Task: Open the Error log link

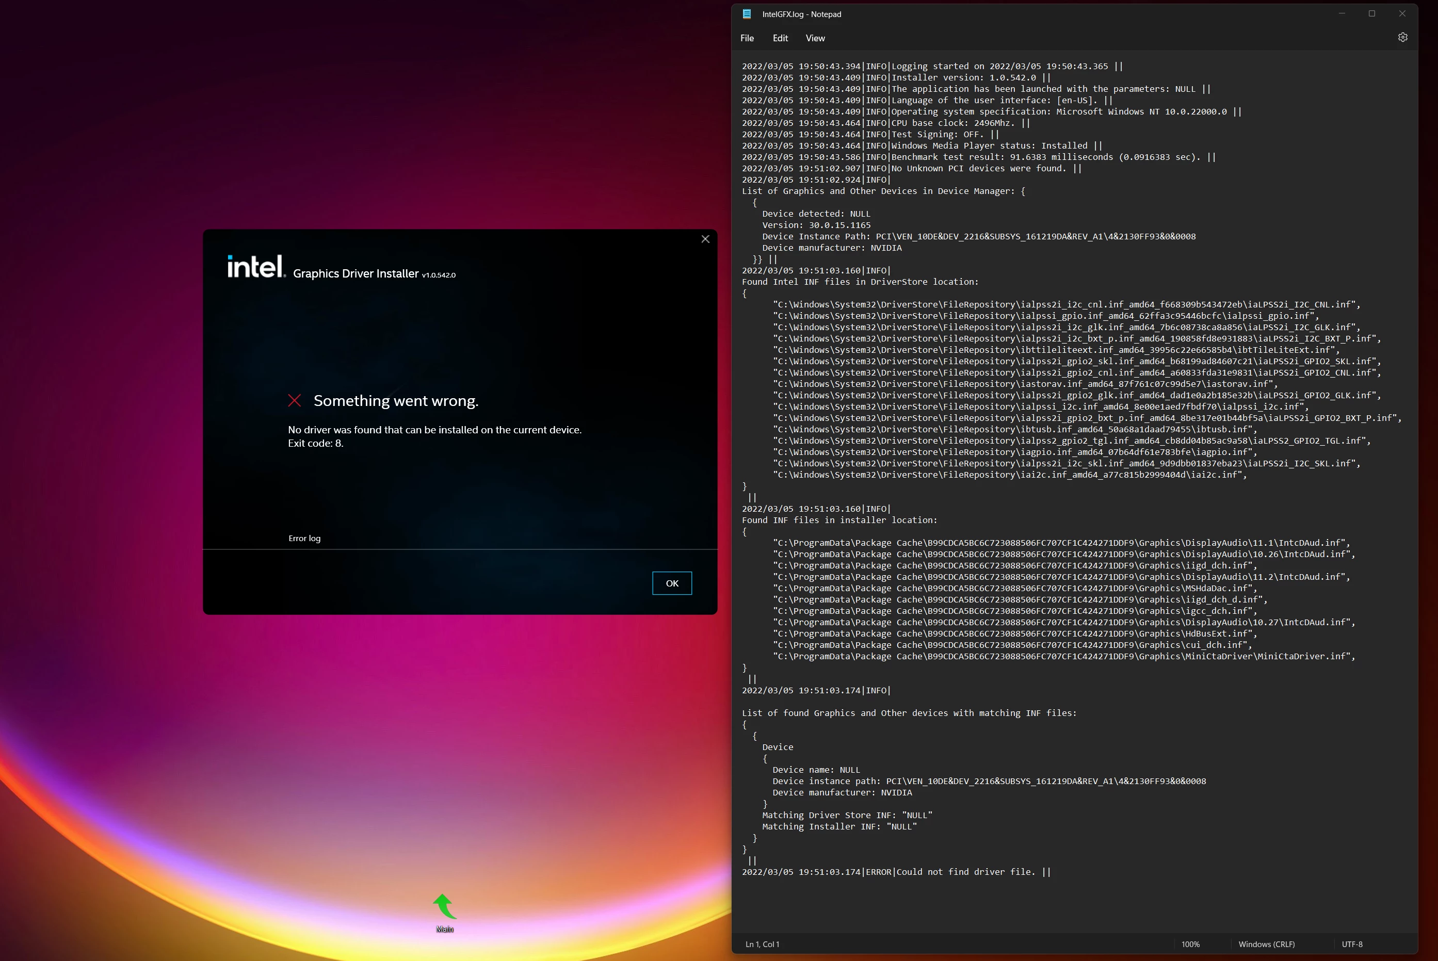Action: tap(304, 538)
